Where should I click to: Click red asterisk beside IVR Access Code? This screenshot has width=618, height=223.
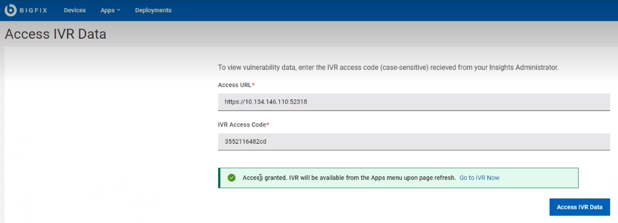click(268, 124)
